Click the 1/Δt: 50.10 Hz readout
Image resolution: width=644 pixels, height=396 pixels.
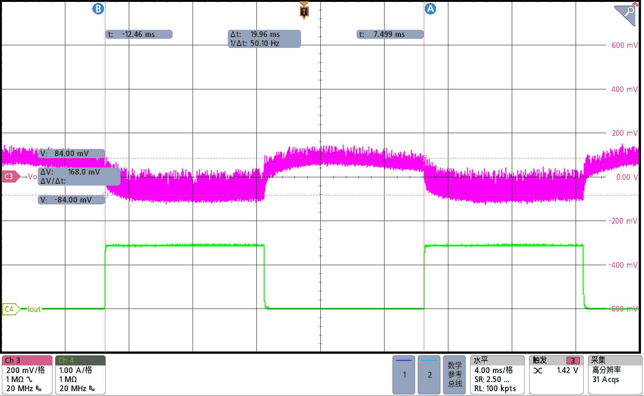tap(255, 43)
